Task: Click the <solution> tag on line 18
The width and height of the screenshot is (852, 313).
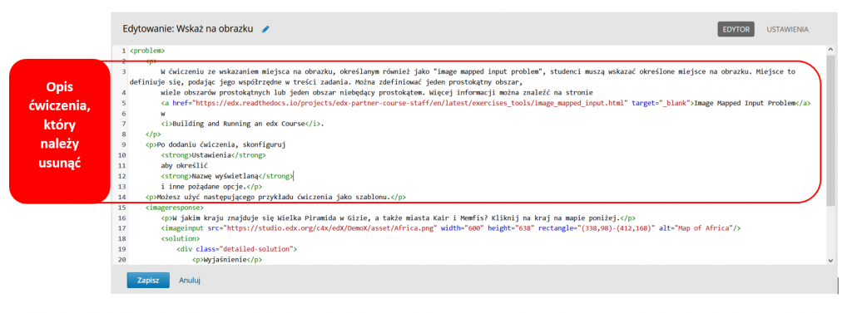Action: tap(181, 238)
